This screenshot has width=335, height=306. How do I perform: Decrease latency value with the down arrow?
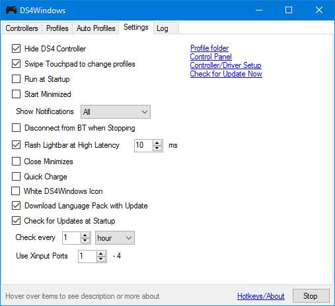157,148
